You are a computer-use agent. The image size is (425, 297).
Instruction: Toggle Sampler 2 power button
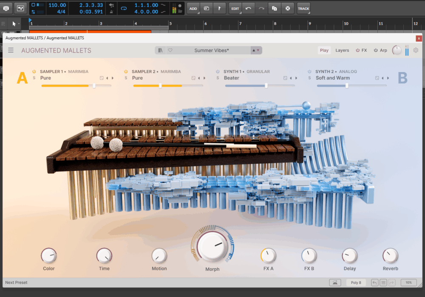point(126,71)
